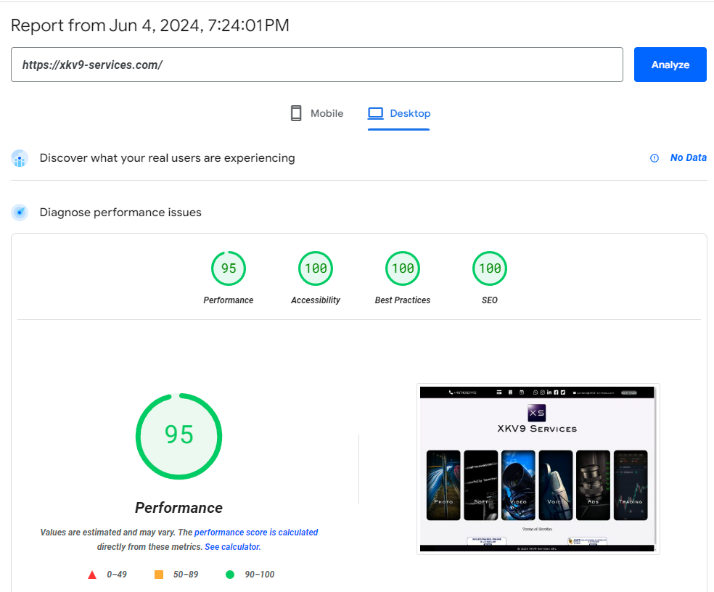
Task: Click the real users experience icon
Action: pos(20,158)
